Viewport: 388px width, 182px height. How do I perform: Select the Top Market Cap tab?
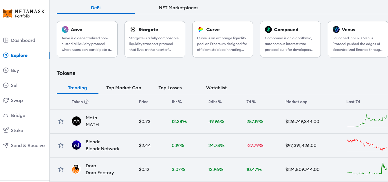pos(124,88)
